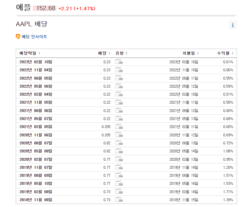The image size is (241, 207).
Task: Click yield value 1.71%
Action: [228, 192]
